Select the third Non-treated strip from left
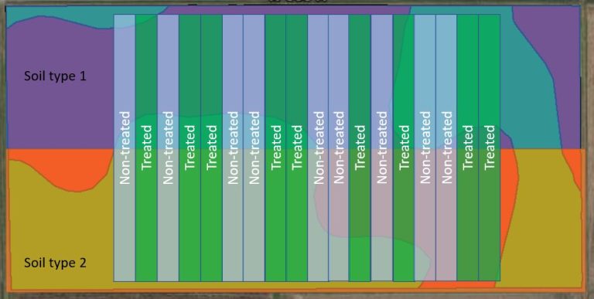This screenshot has height=299, width=594. click(x=233, y=148)
